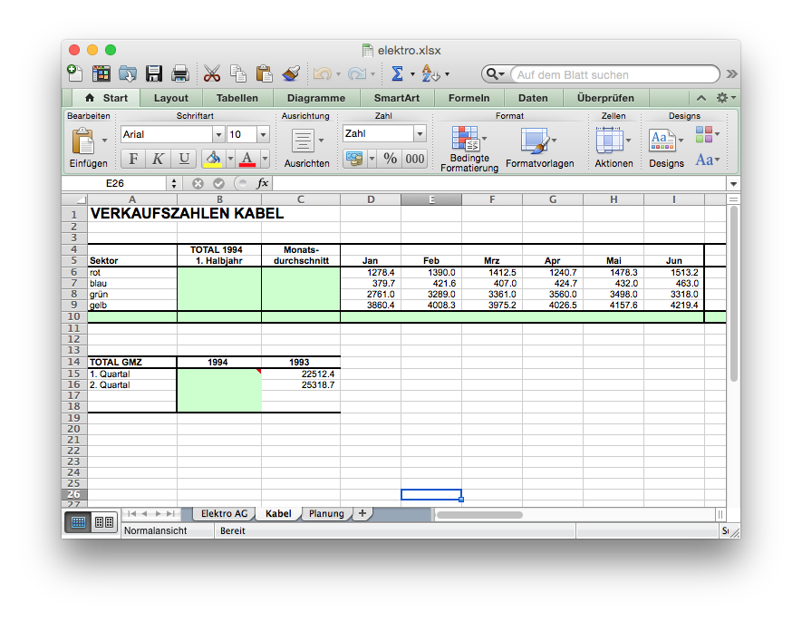The height and width of the screenshot is (622, 802).
Task: Toggle bold formatting F button
Action: (x=133, y=159)
